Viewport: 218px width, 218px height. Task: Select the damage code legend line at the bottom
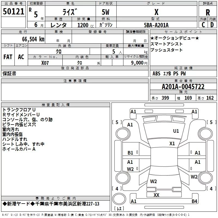[x=96, y=215]
